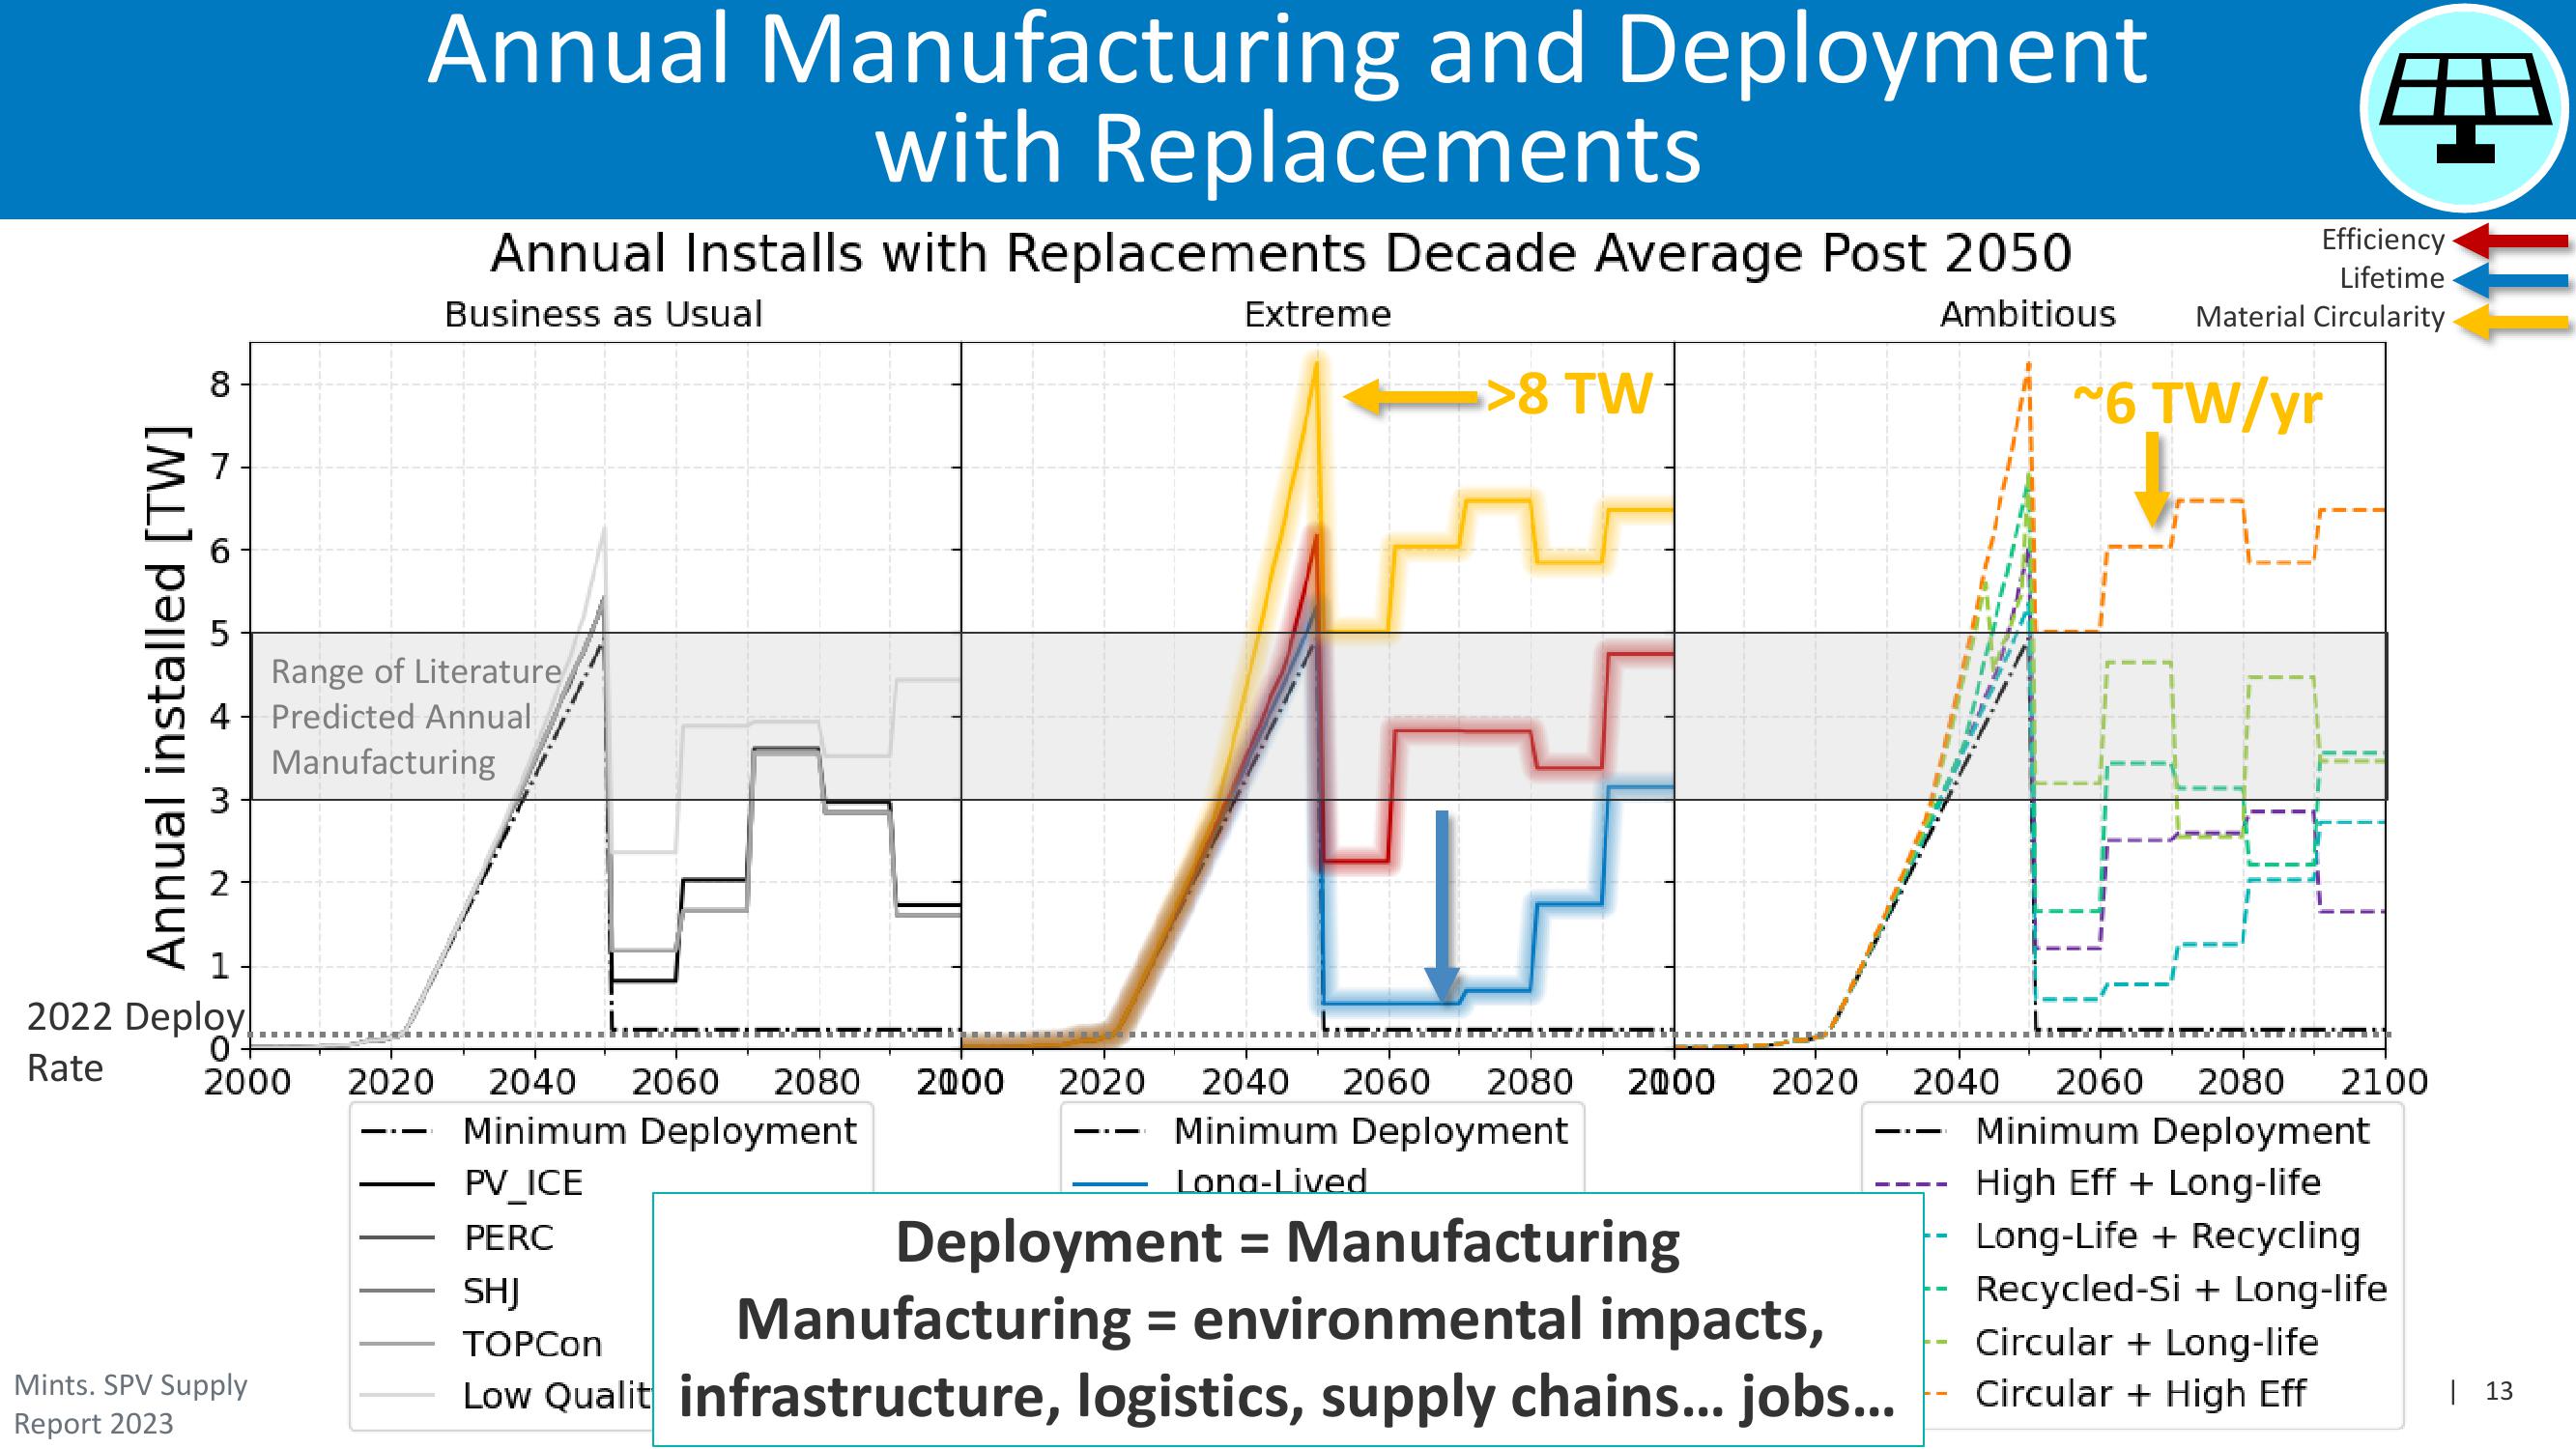Click the blue Lifetime arrow in key
The width and height of the screenshot is (2576, 1449).
[2511, 279]
